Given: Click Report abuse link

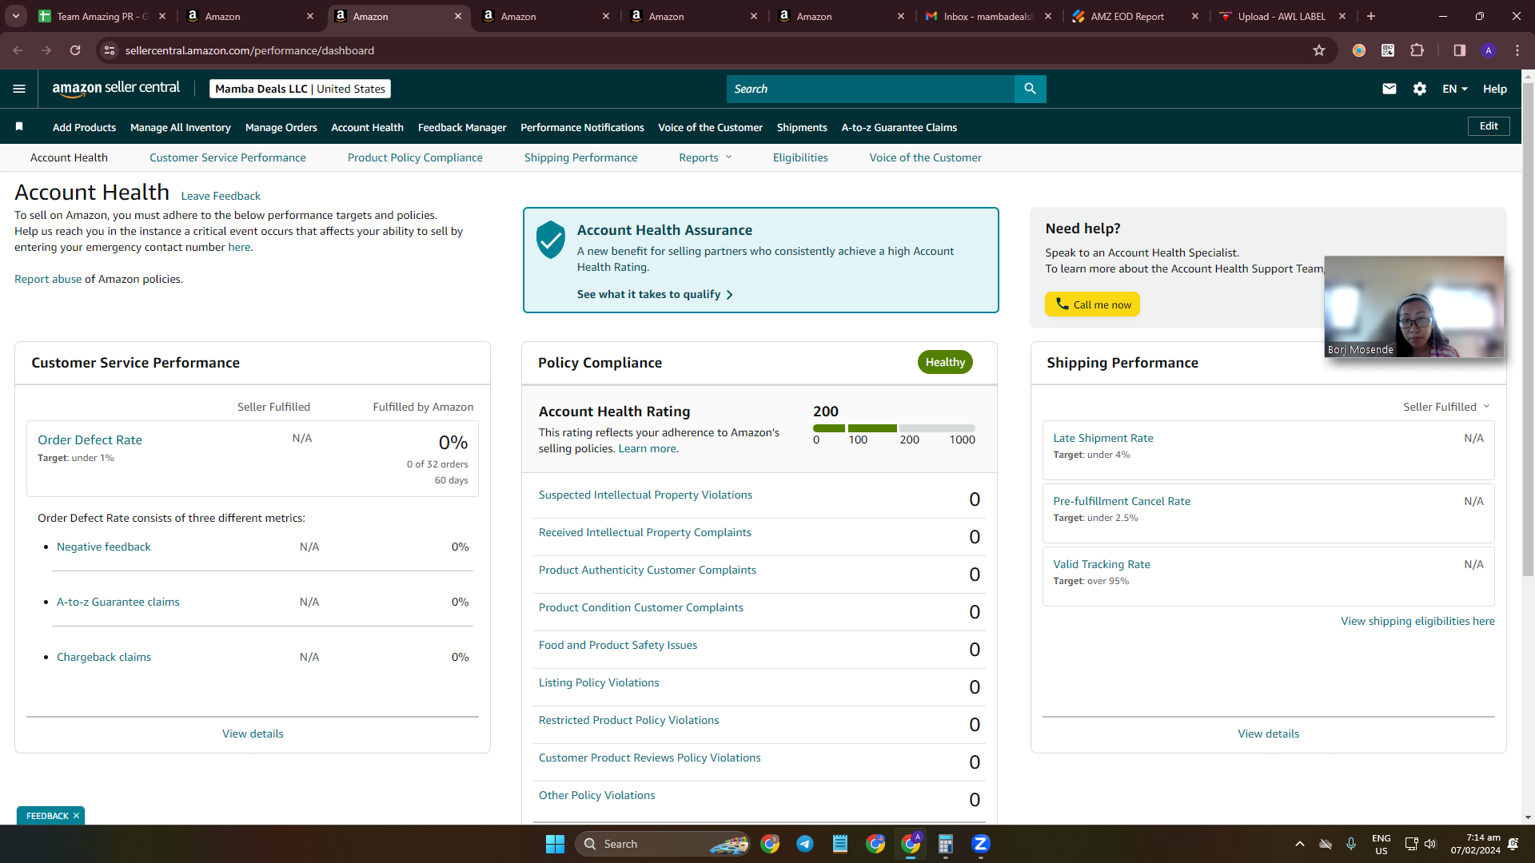Looking at the screenshot, I should point(48,279).
